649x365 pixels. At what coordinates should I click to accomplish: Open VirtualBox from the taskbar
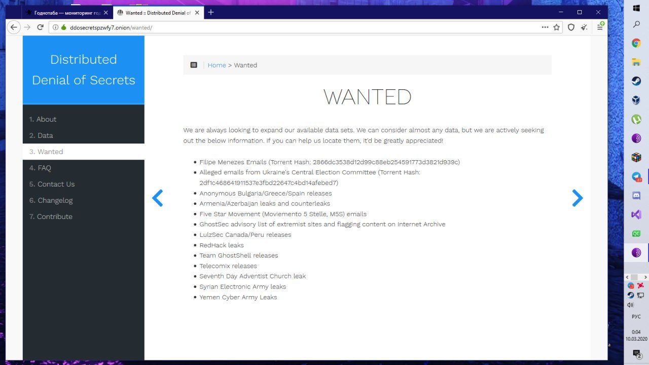tap(636, 100)
